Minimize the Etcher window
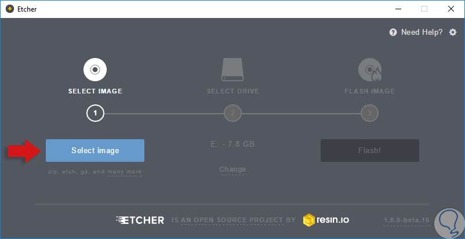This screenshot has height=239, width=465. (x=398, y=9)
